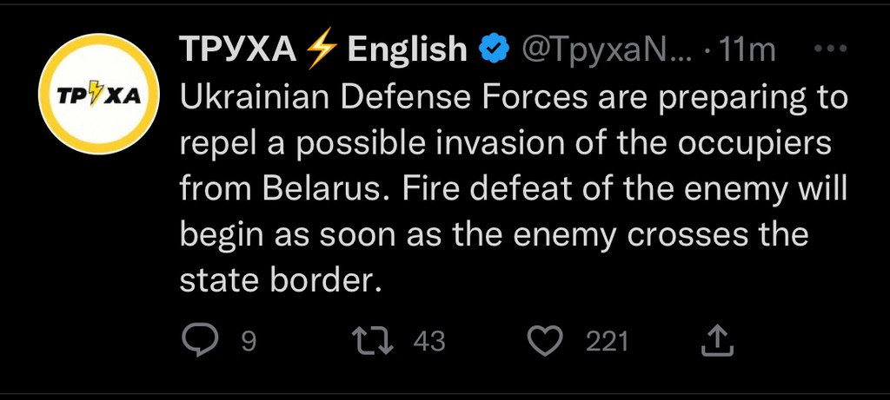The image size is (890, 400).
Task: Click the like count showing 221
Action: coord(607,342)
